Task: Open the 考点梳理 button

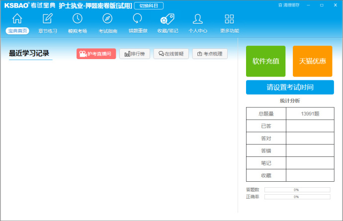Action: pos(210,54)
